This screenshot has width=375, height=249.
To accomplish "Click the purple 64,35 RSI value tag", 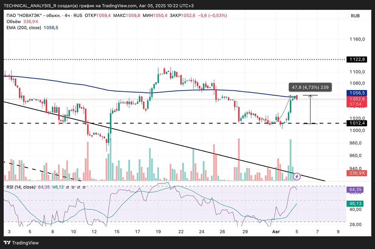I will click(355, 190).
